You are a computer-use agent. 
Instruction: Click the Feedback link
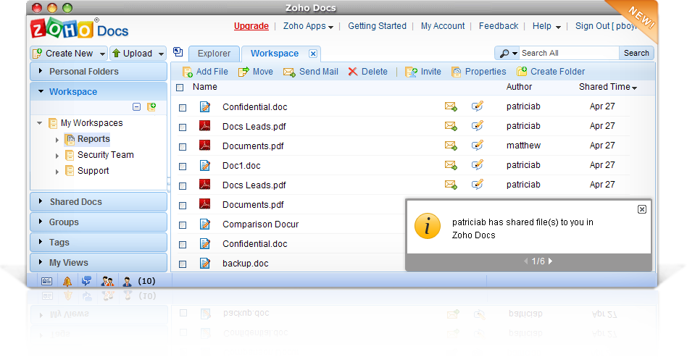coord(498,26)
